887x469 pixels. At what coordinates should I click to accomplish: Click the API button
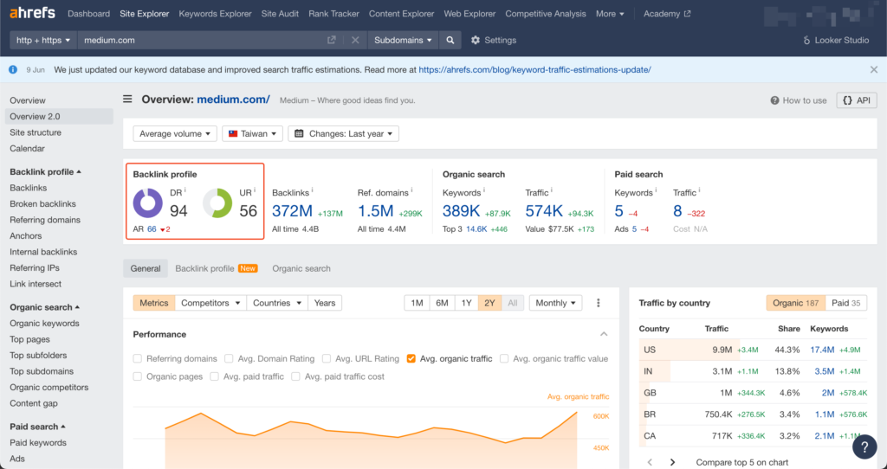click(x=857, y=100)
